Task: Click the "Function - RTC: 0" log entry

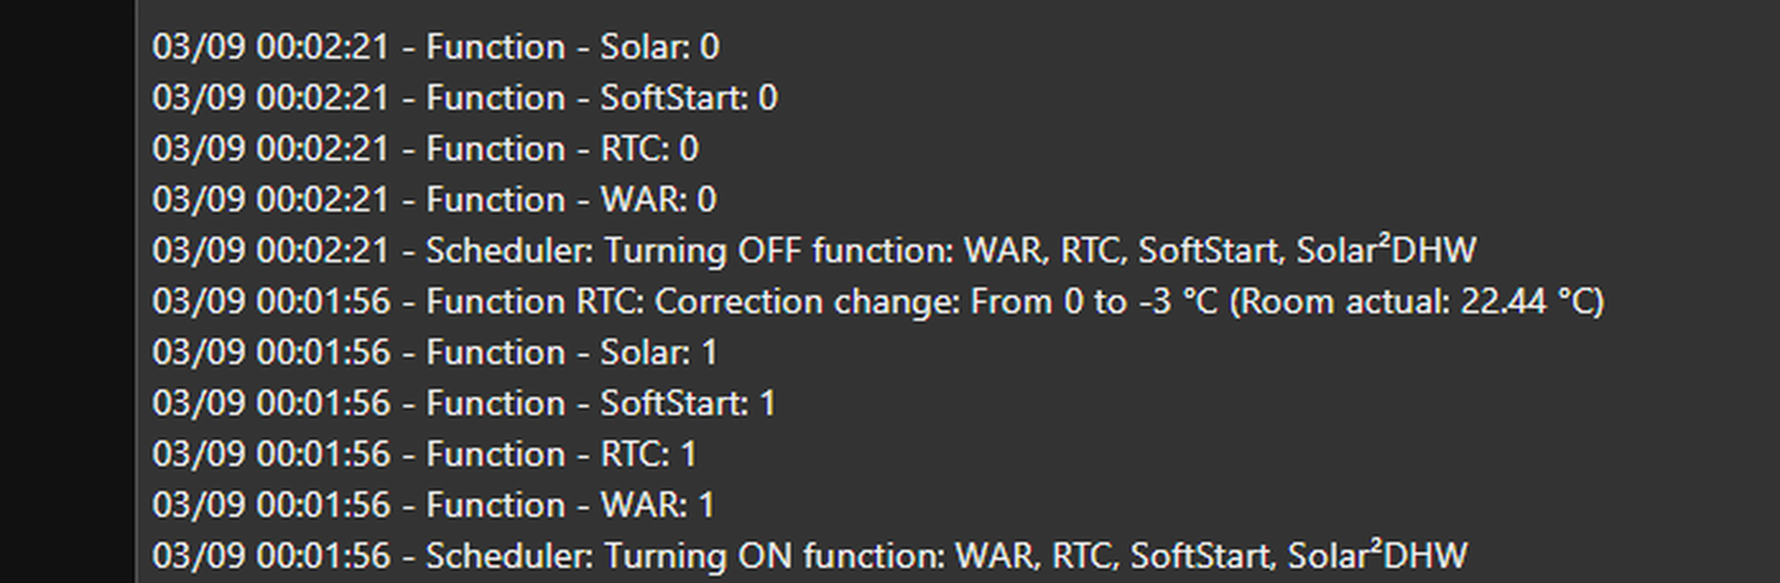Action: coord(426,149)
